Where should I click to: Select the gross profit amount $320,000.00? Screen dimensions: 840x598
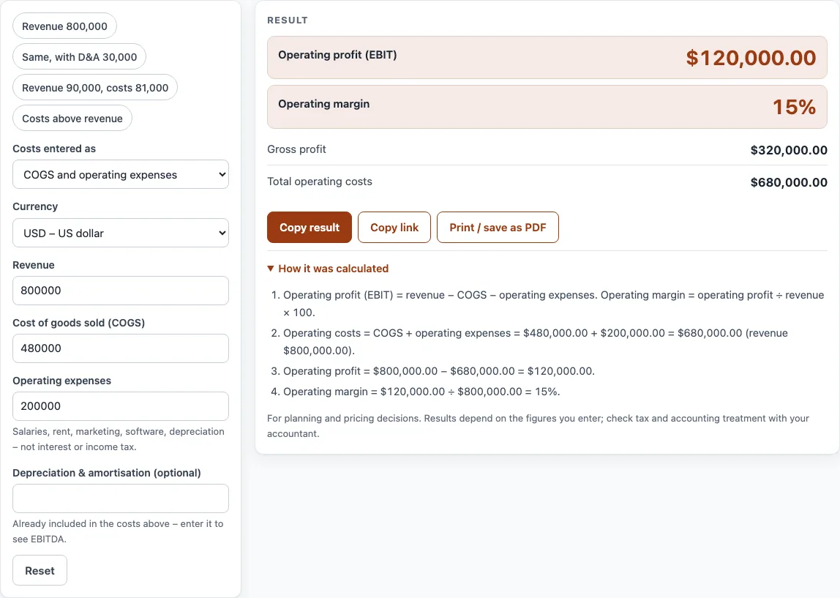(x=789, y=150)
